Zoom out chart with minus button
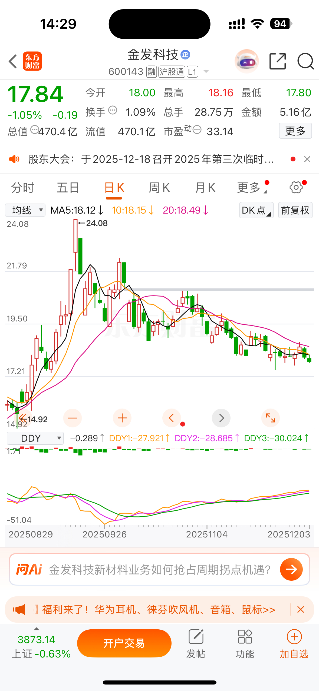The width and height of the screenshot is (319, 691). tap(73, 418)
